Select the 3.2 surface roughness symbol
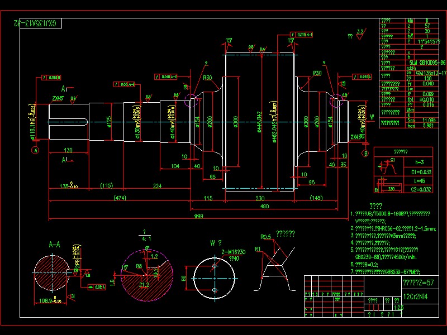Viewport: 447px width, 335px height. pos(360,34)
